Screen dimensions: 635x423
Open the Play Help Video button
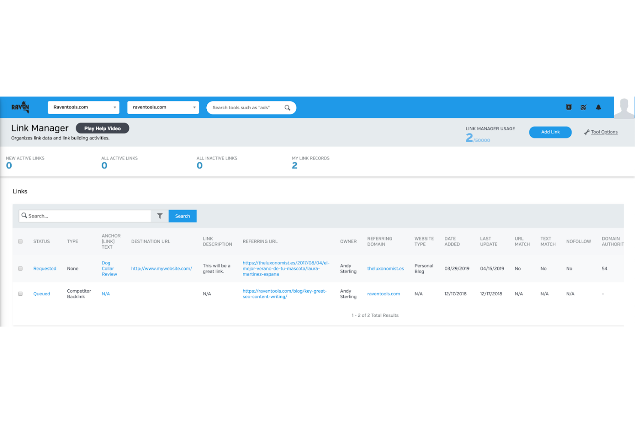(x=102, y=128)
